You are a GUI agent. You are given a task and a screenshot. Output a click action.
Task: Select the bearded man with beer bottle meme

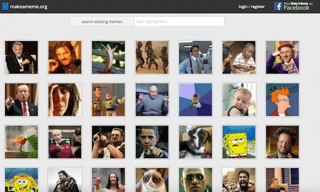point(21,57)
